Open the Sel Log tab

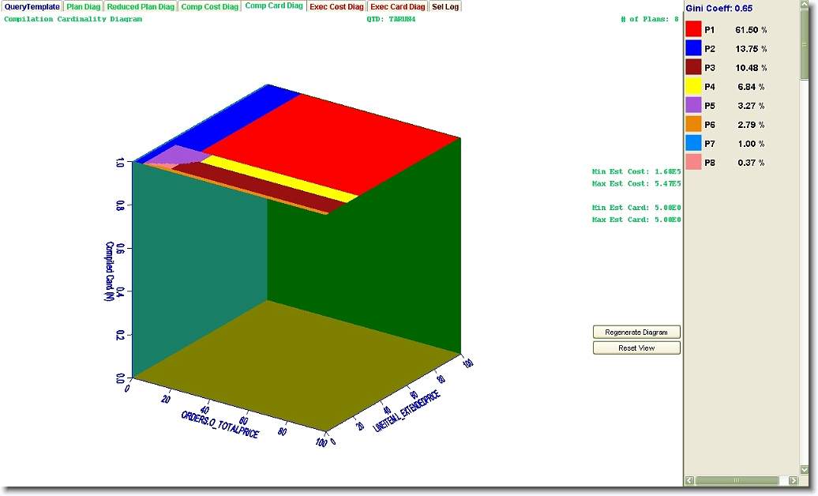pos(445,6)
